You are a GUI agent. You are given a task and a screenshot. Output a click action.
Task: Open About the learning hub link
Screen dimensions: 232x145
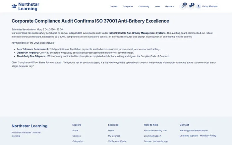(155, 130)
